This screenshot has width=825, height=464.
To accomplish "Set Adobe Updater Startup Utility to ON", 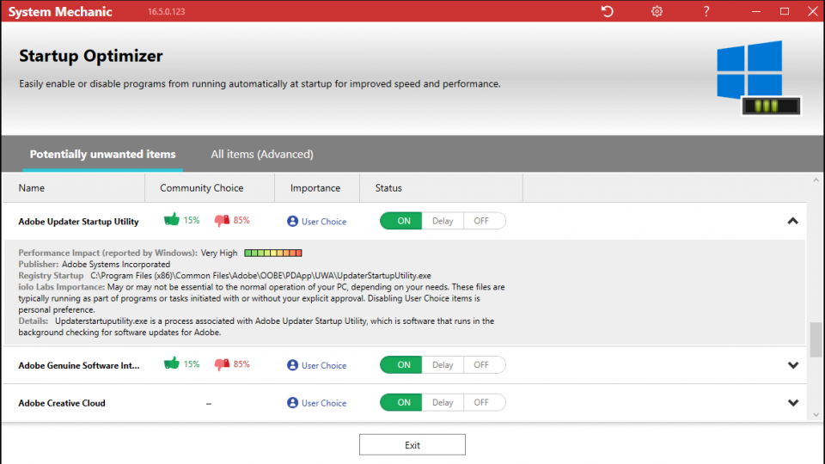I will (401, 221).
